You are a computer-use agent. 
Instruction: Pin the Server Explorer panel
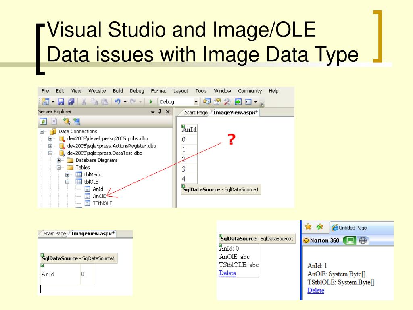click(160, 111)
